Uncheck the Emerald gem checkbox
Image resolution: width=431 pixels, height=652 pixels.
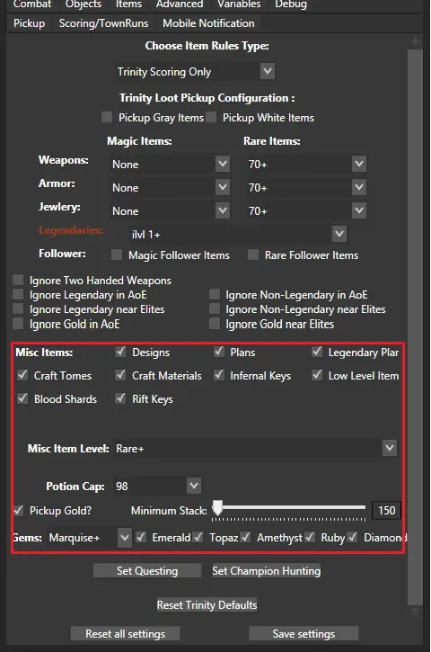(141, 537)
